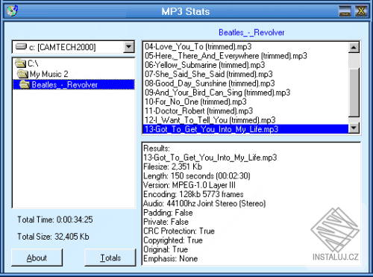Click the Copyrighted: True line
Image resolution: width=373 pixels, height=277 pixels.
[x=173, y=240]
